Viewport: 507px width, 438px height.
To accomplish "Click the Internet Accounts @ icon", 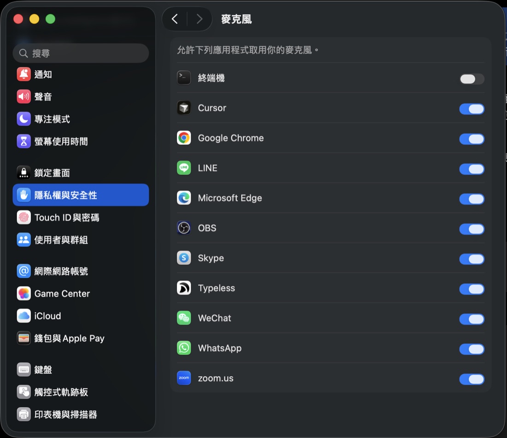I will 24,271.
